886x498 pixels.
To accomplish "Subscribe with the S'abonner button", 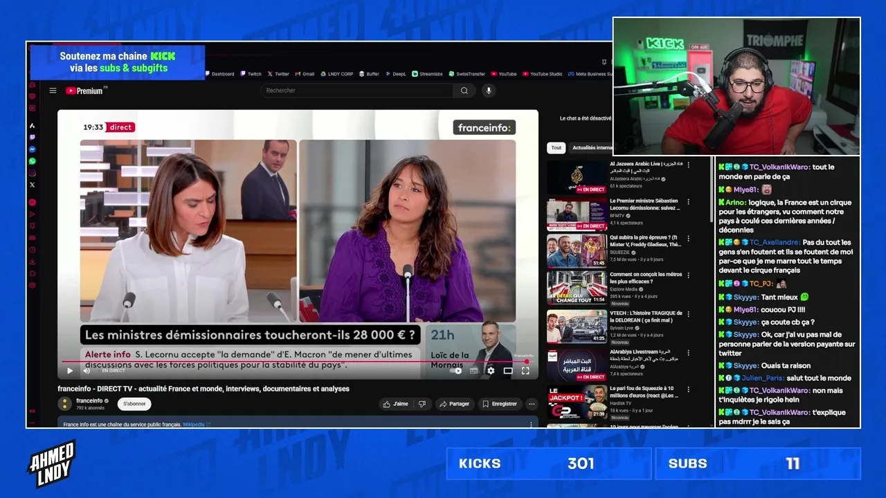I will coord(134,404).
